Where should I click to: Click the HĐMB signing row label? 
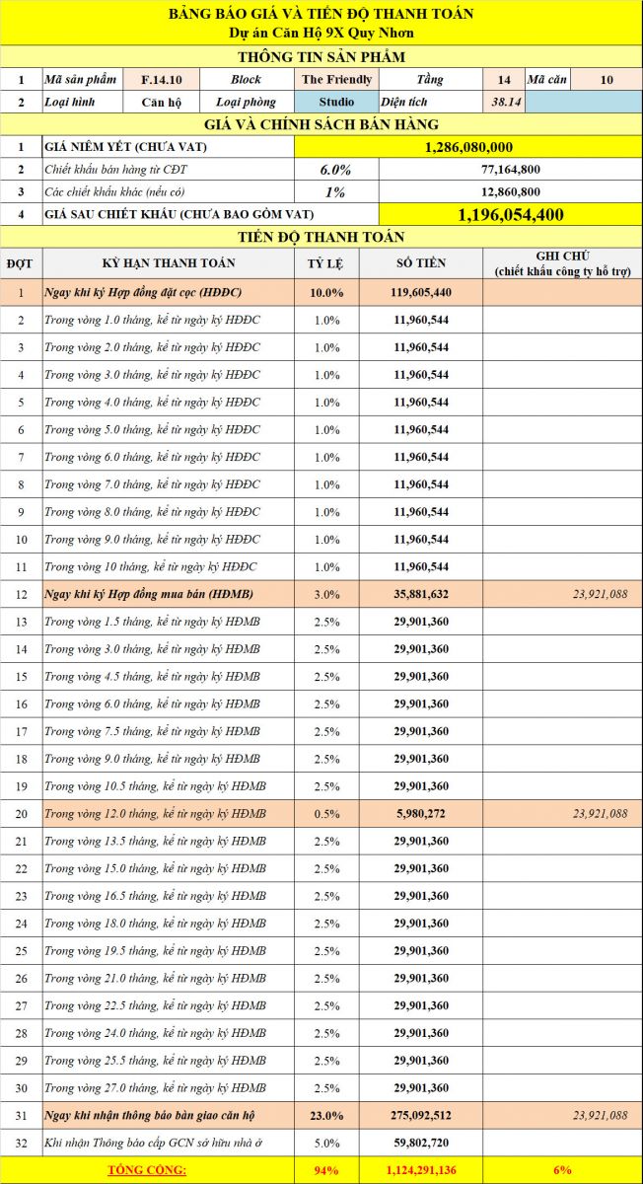coord(169,595)
